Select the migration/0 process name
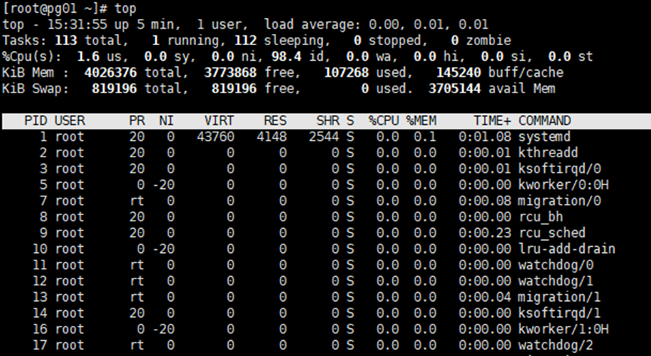Image resolution: width=651 pixels, height=356 pixels. (559, 201)
